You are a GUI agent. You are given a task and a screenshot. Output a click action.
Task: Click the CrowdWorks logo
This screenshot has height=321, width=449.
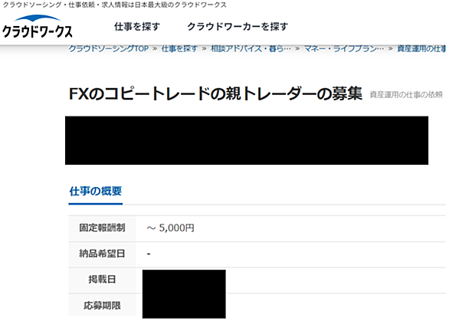click(x=38, y=27)
